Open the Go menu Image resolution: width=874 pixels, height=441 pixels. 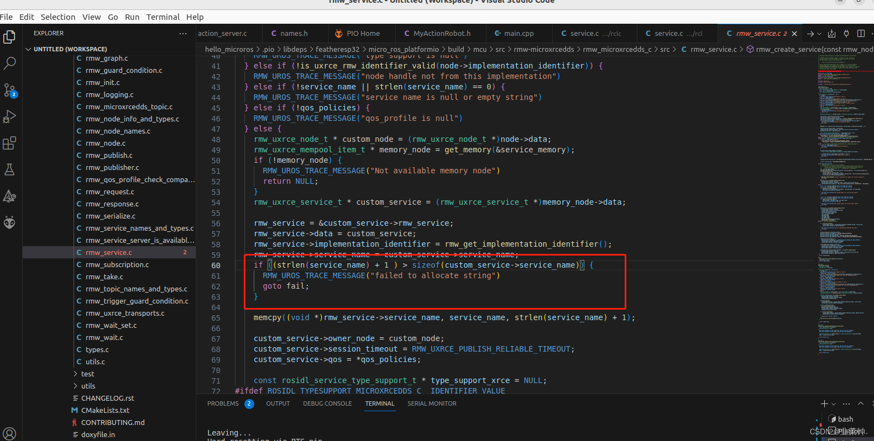click(113, 17)
